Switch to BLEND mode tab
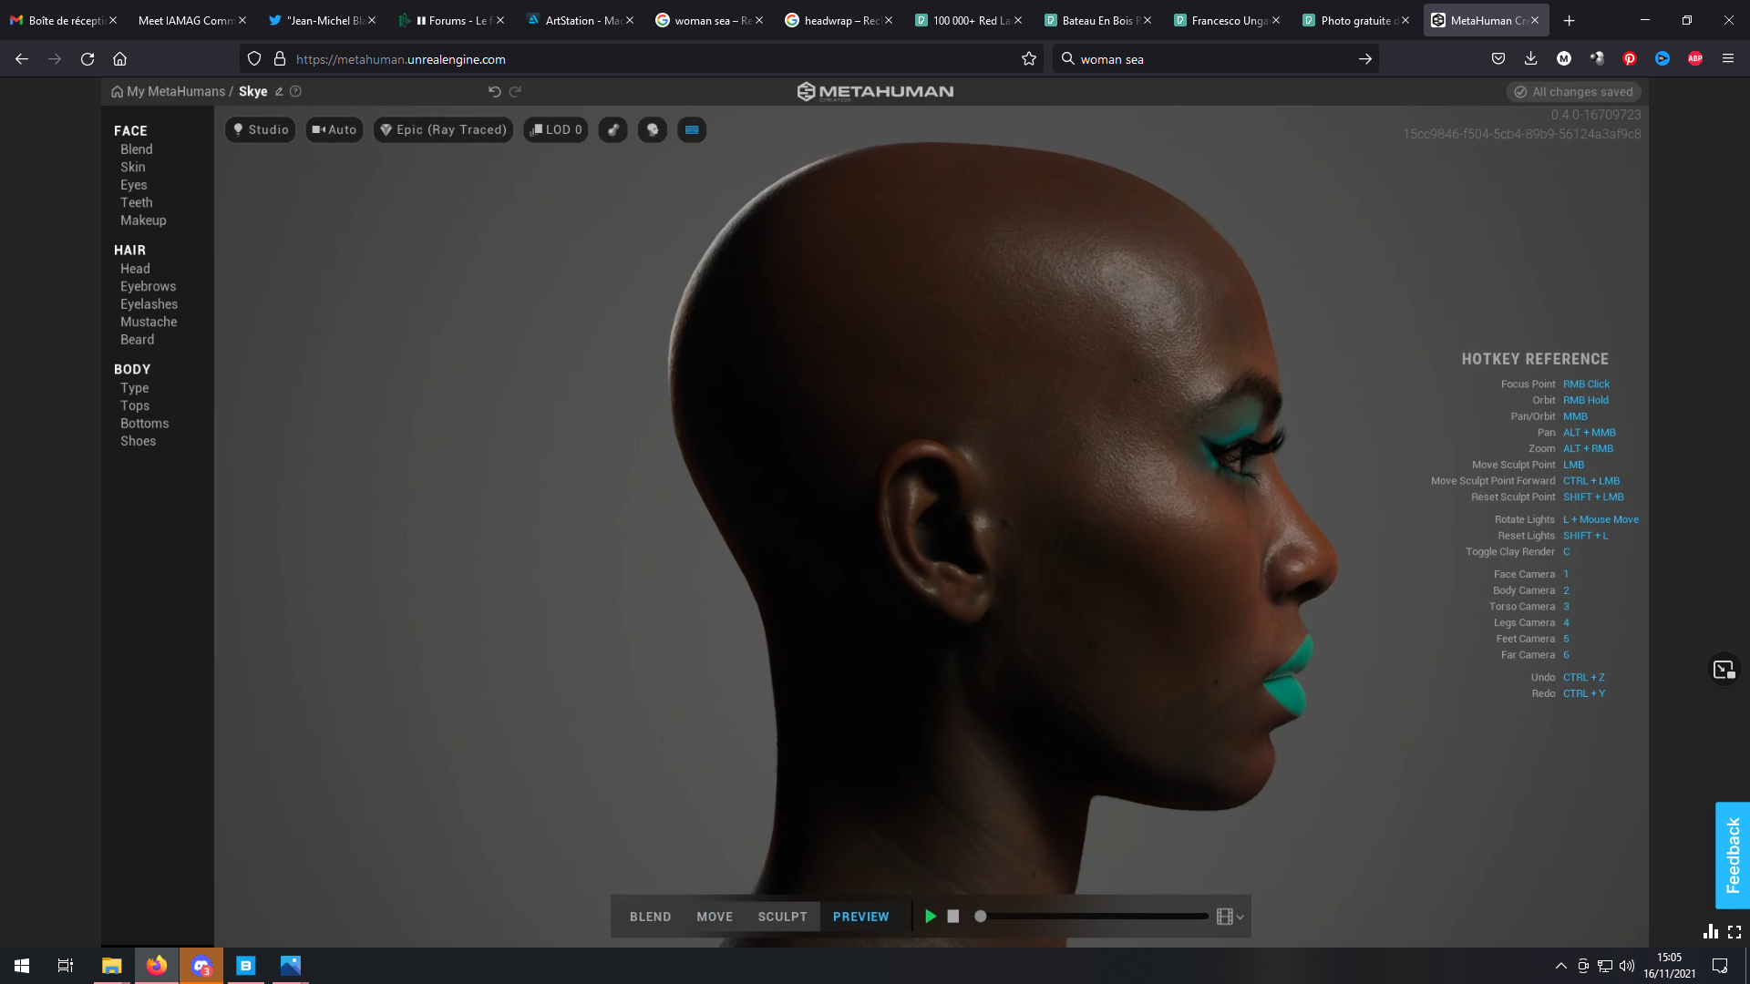 pos(650,917)
